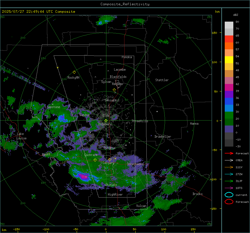Select the purple 36-39 dBZ swatch

tap(229, 94)
